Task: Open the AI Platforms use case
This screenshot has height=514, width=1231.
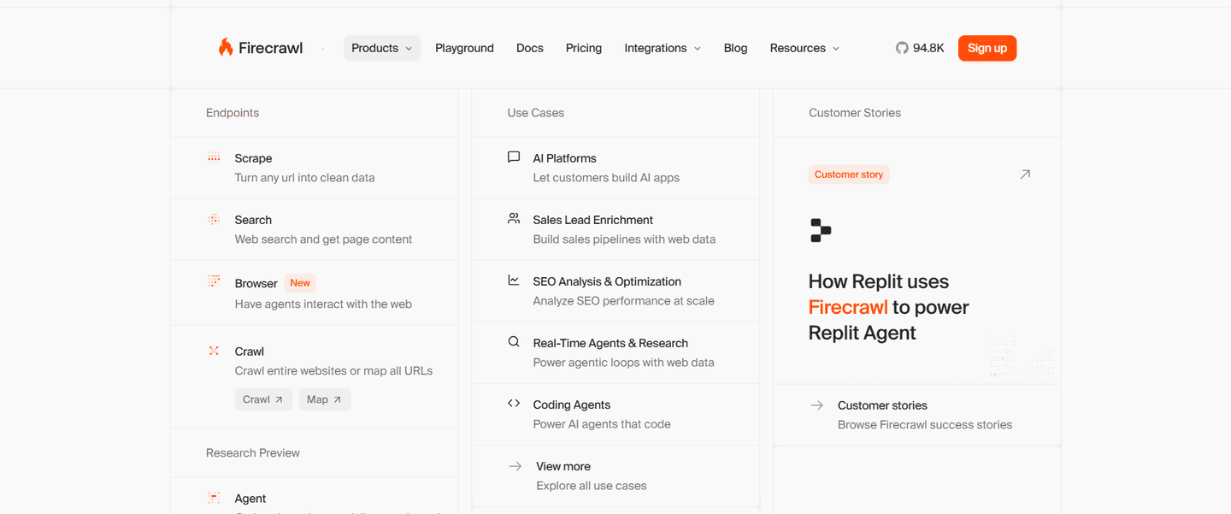Action: tap(615, 168)
